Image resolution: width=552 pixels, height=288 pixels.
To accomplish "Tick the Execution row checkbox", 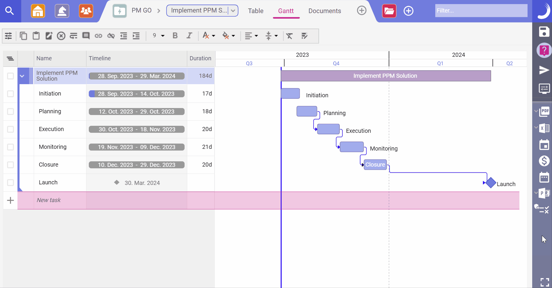I will tap(10, 129).
